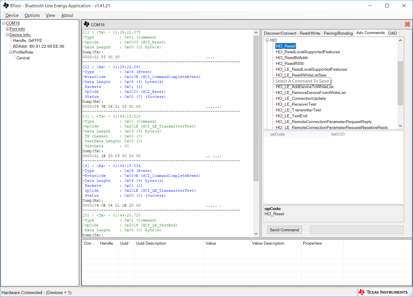
Task: Select HCI_LE_ReceiverTest command
Action: [x=296, y=104]
